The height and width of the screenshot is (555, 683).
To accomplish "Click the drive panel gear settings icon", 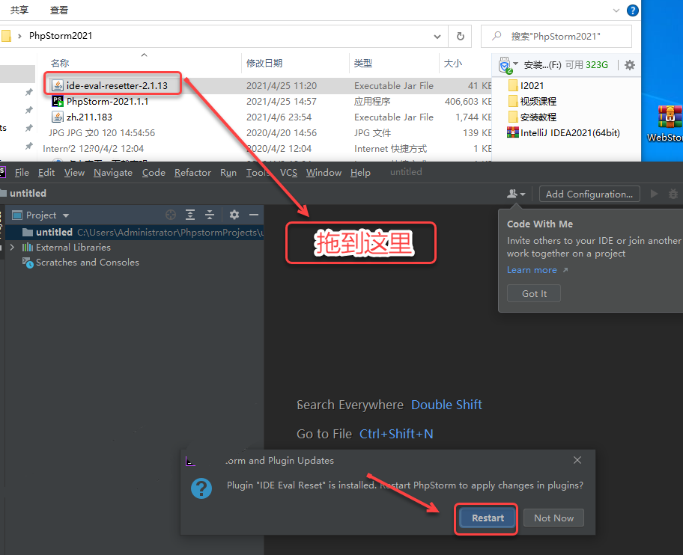I will (x=629, y=65).
